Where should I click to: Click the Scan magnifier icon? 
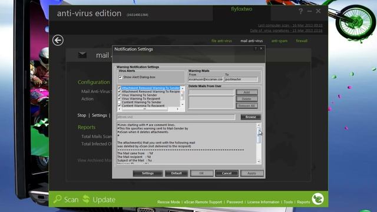tap(58, 199)
